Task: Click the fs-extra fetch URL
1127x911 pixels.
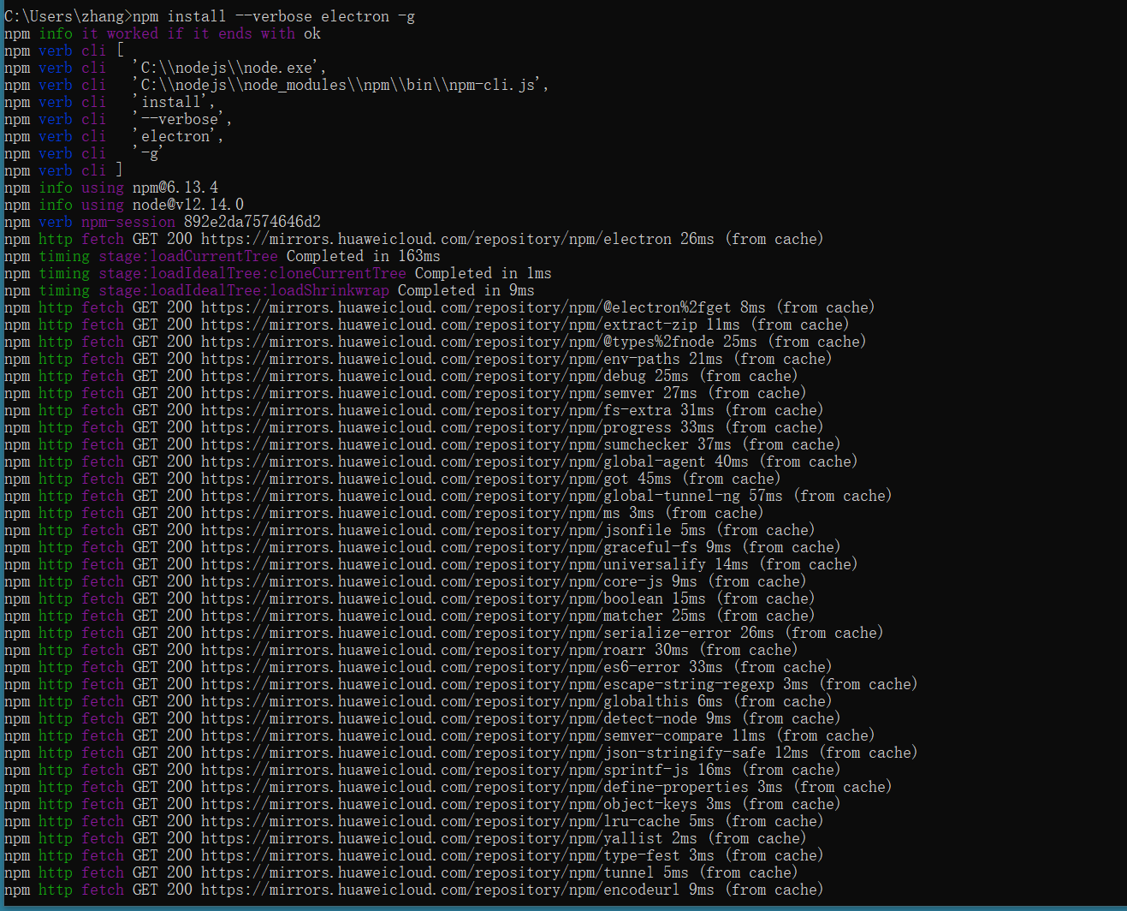Action: 436,410
